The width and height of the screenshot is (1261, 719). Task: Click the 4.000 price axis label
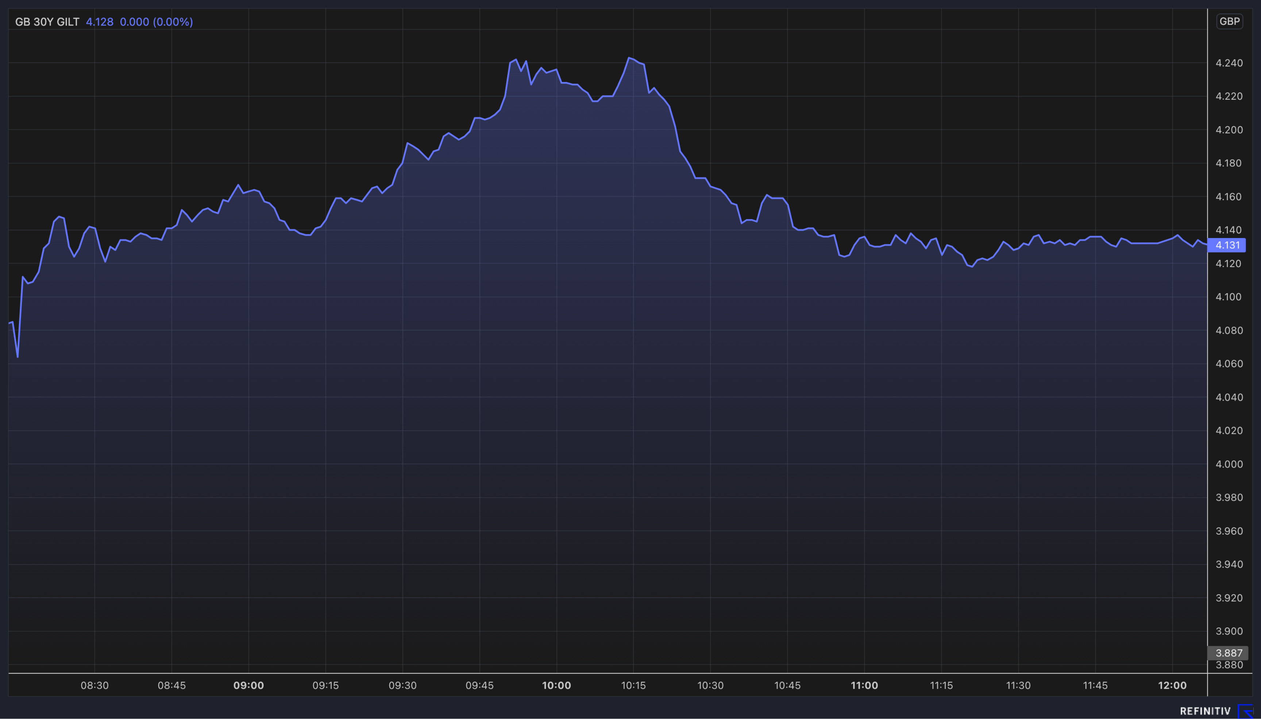click(1229, 464)
